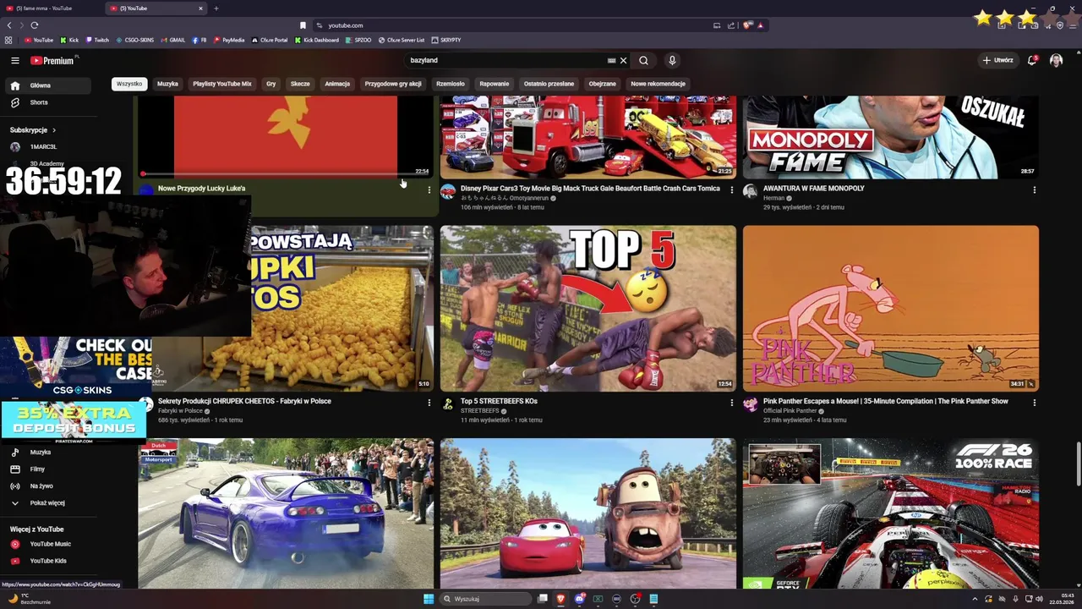Click the Utwórz create button
1082x609 pixels.
(x=997, y=60)
